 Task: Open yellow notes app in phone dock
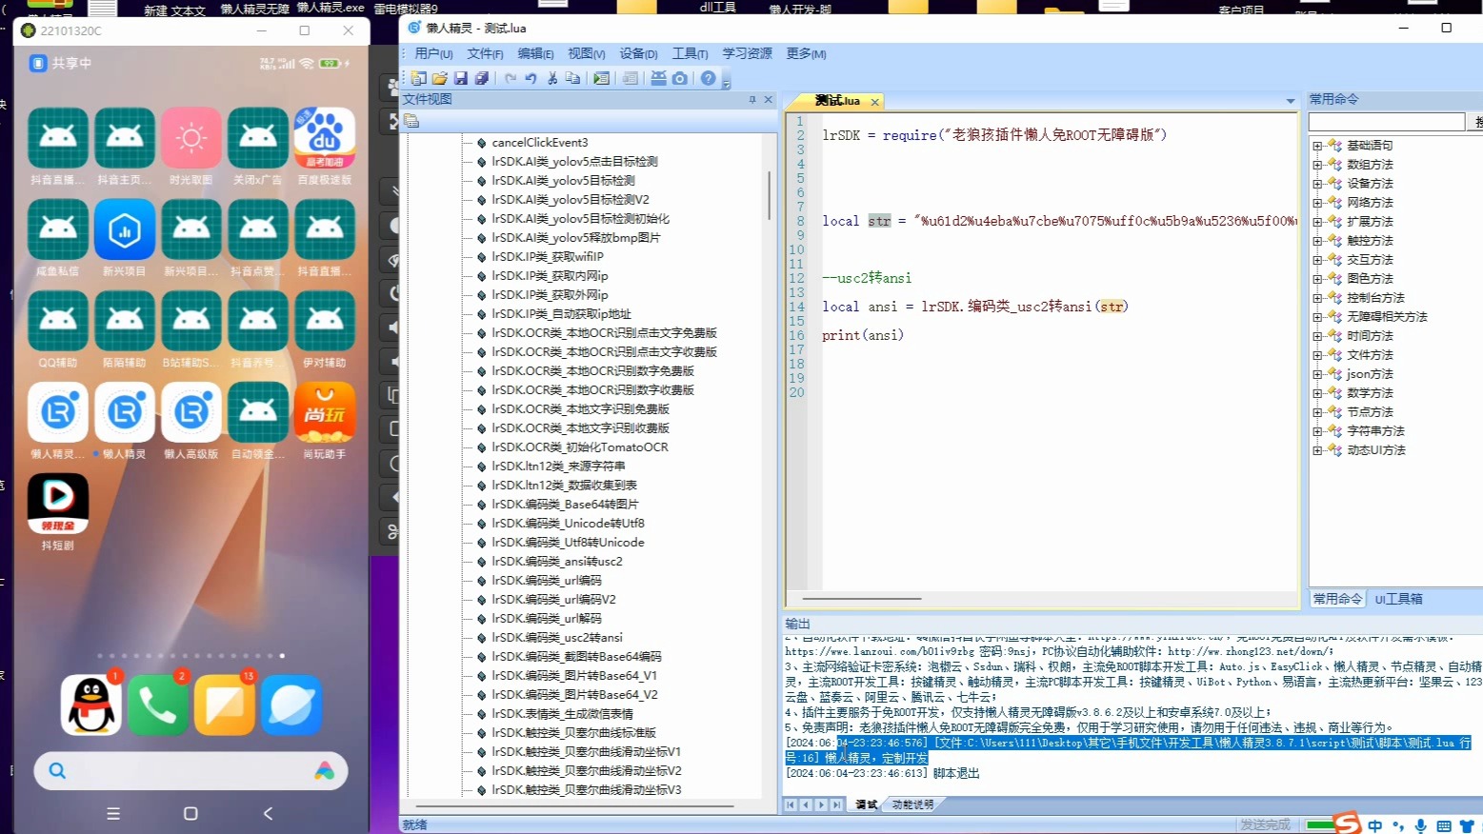(x=225, y=705)
